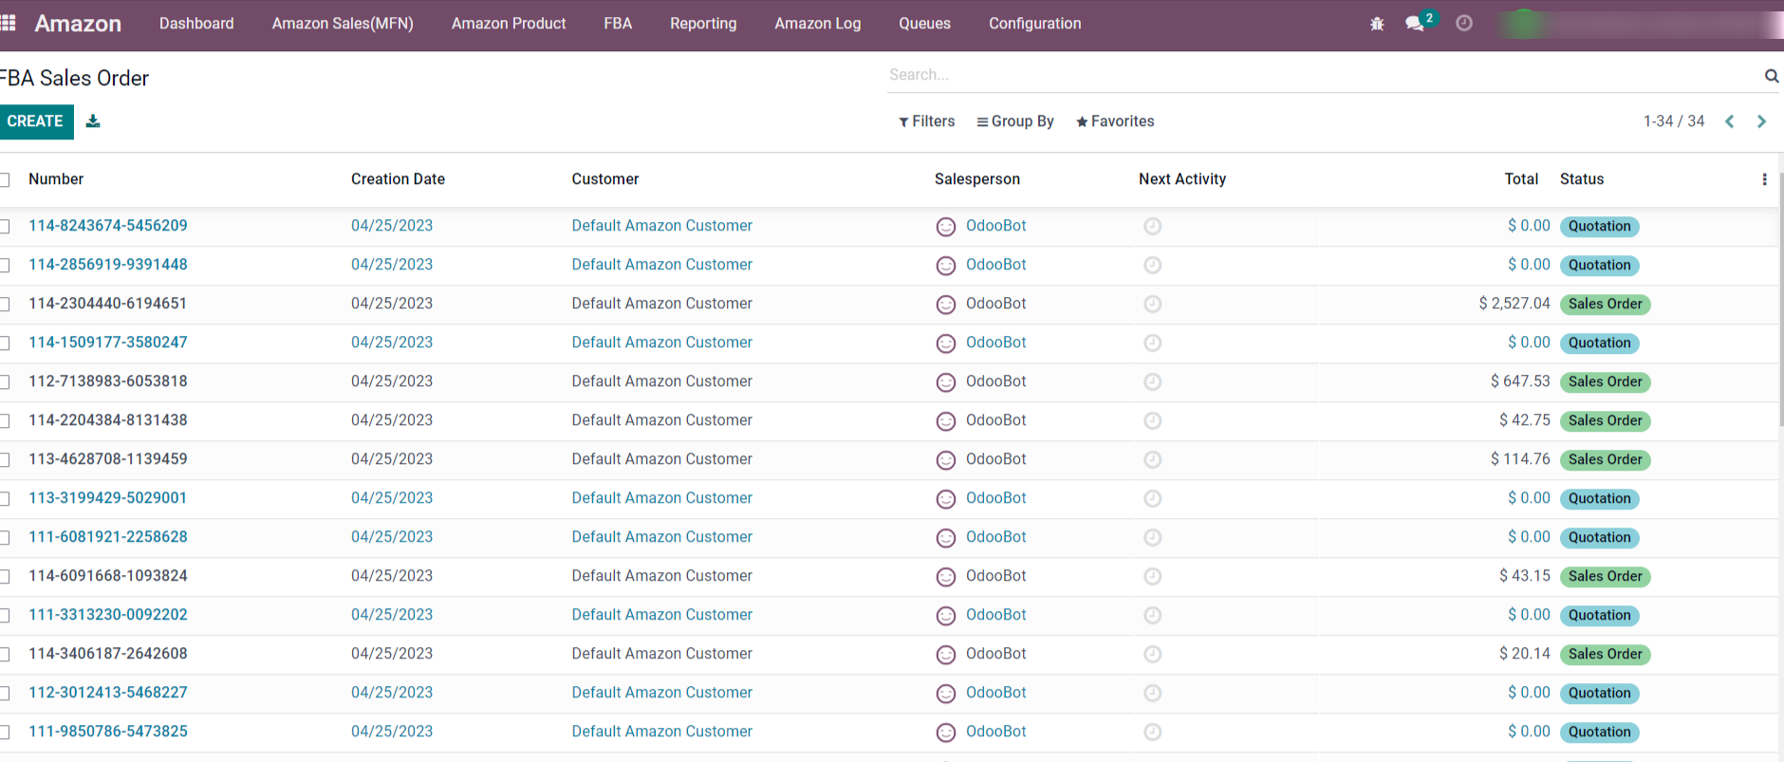
Task: Click OdooBot avatar in row 111-9850786-5473825
Action: click(946, 733)
